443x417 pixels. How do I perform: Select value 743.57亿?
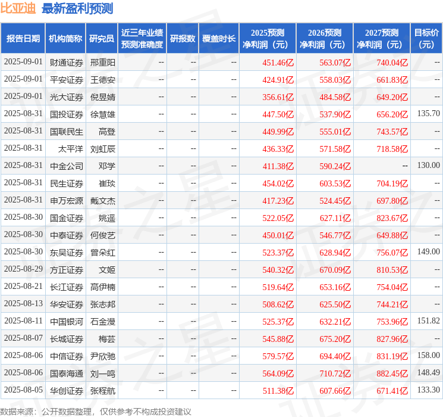[x=392, y=132]
